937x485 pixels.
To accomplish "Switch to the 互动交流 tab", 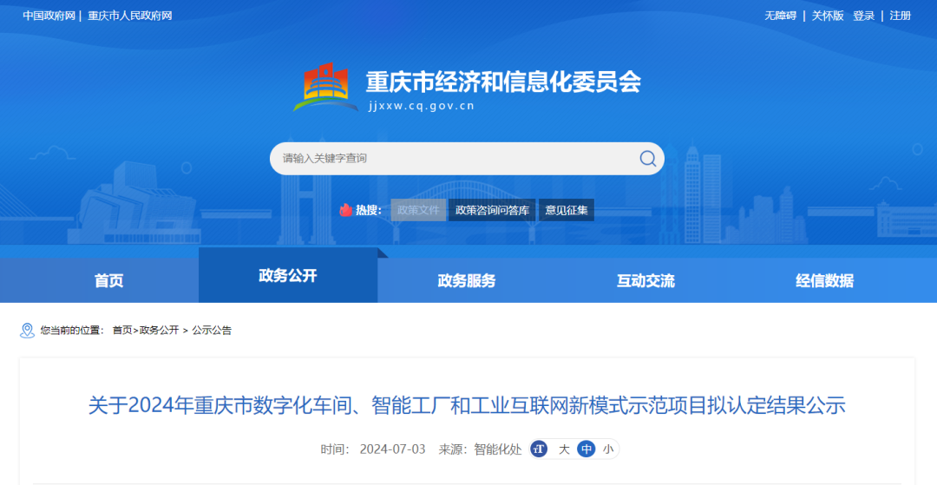I will point(646,281).
